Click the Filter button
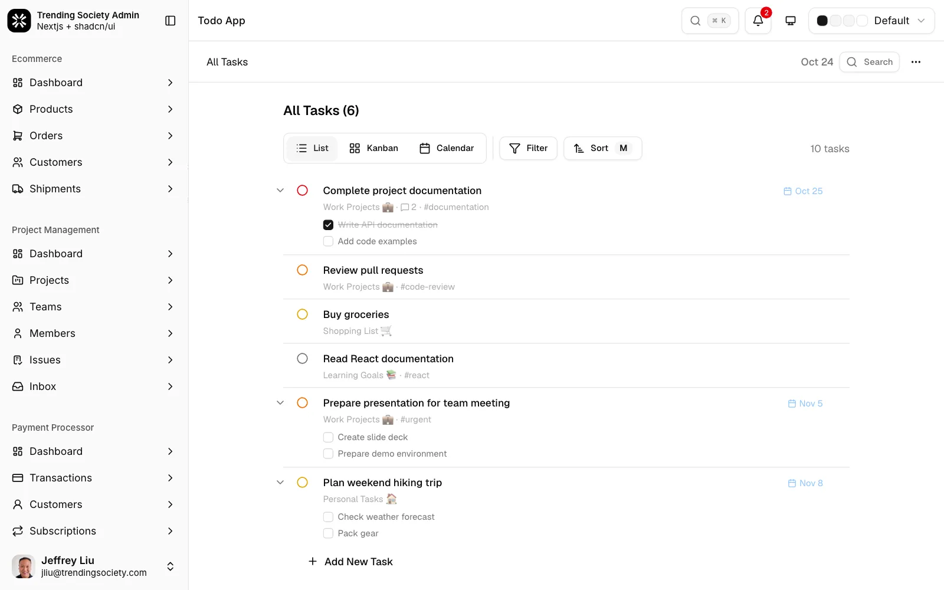Image resolution: width=944 pixels, height=590 pixels. 529,148
